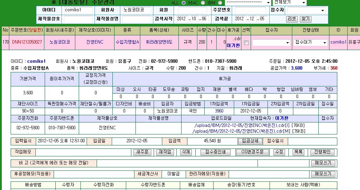Select the ALL radio button

[183, 3]
